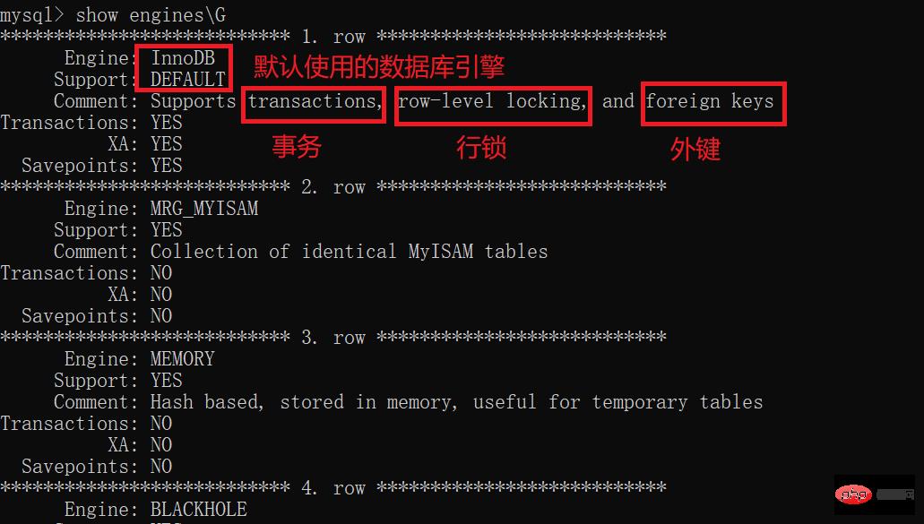Click the php logo watermark
The height and width of the screenshot is (524, 924).
854,494
